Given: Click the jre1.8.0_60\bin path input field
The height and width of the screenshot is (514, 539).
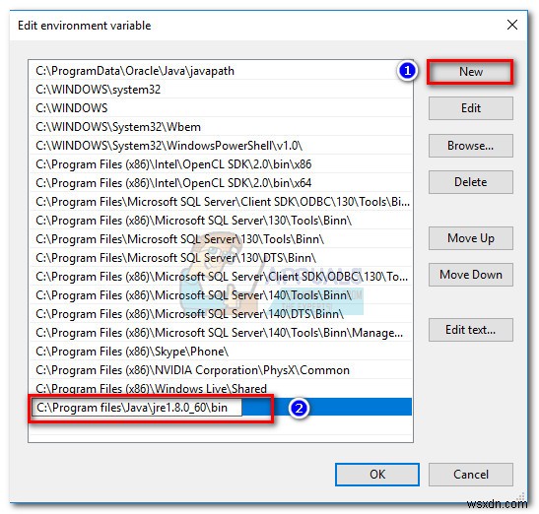Looking at the screenshot, I should (137, 408).
